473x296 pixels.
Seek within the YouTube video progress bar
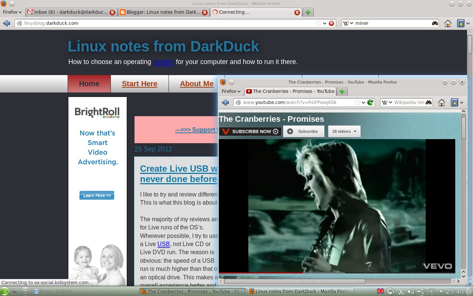[337, 273]
